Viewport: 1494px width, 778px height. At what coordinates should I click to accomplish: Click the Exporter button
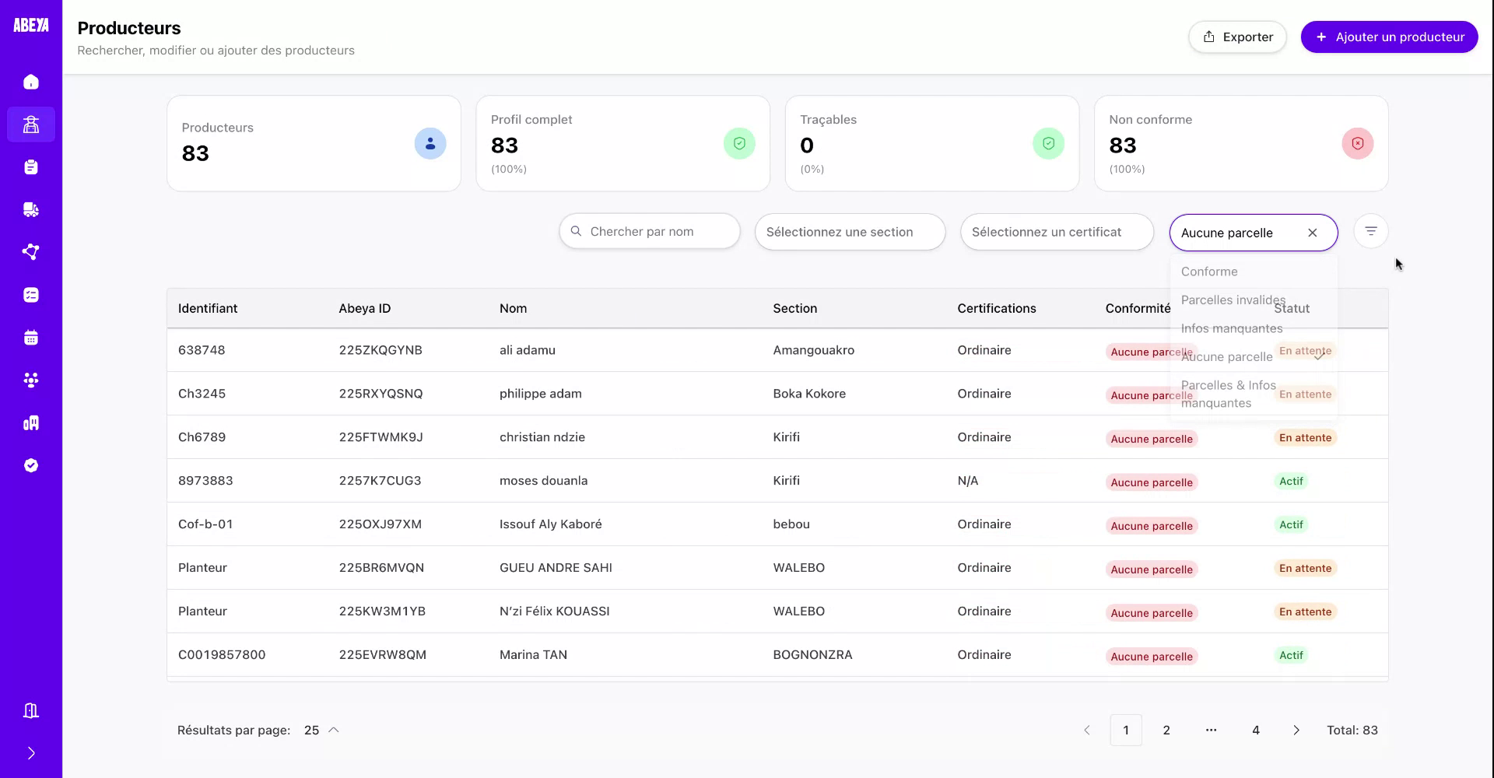(1237, 37)
